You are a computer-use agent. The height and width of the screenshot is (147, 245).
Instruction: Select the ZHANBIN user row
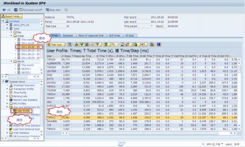tap(142, 121)
